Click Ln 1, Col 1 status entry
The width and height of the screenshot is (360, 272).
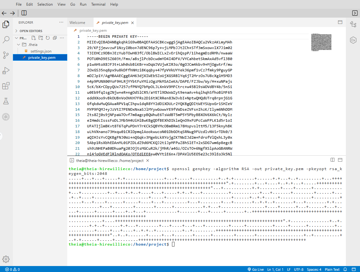coord(275,269)
